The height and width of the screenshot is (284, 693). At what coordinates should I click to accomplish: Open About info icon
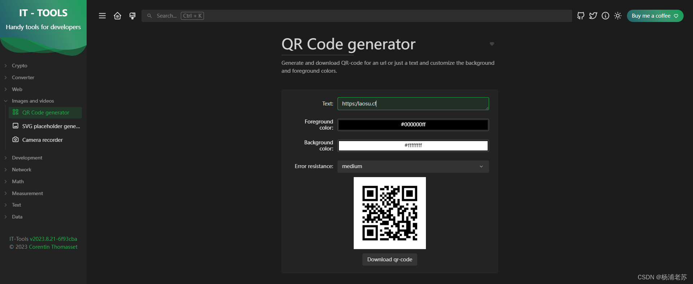pyautogui.click(x=605, y=16)
